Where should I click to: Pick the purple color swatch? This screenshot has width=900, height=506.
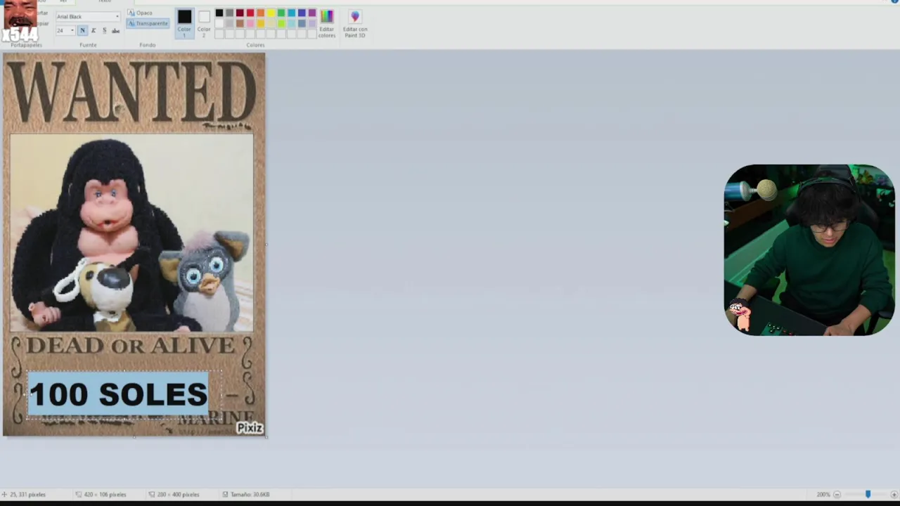pos(312,13)
